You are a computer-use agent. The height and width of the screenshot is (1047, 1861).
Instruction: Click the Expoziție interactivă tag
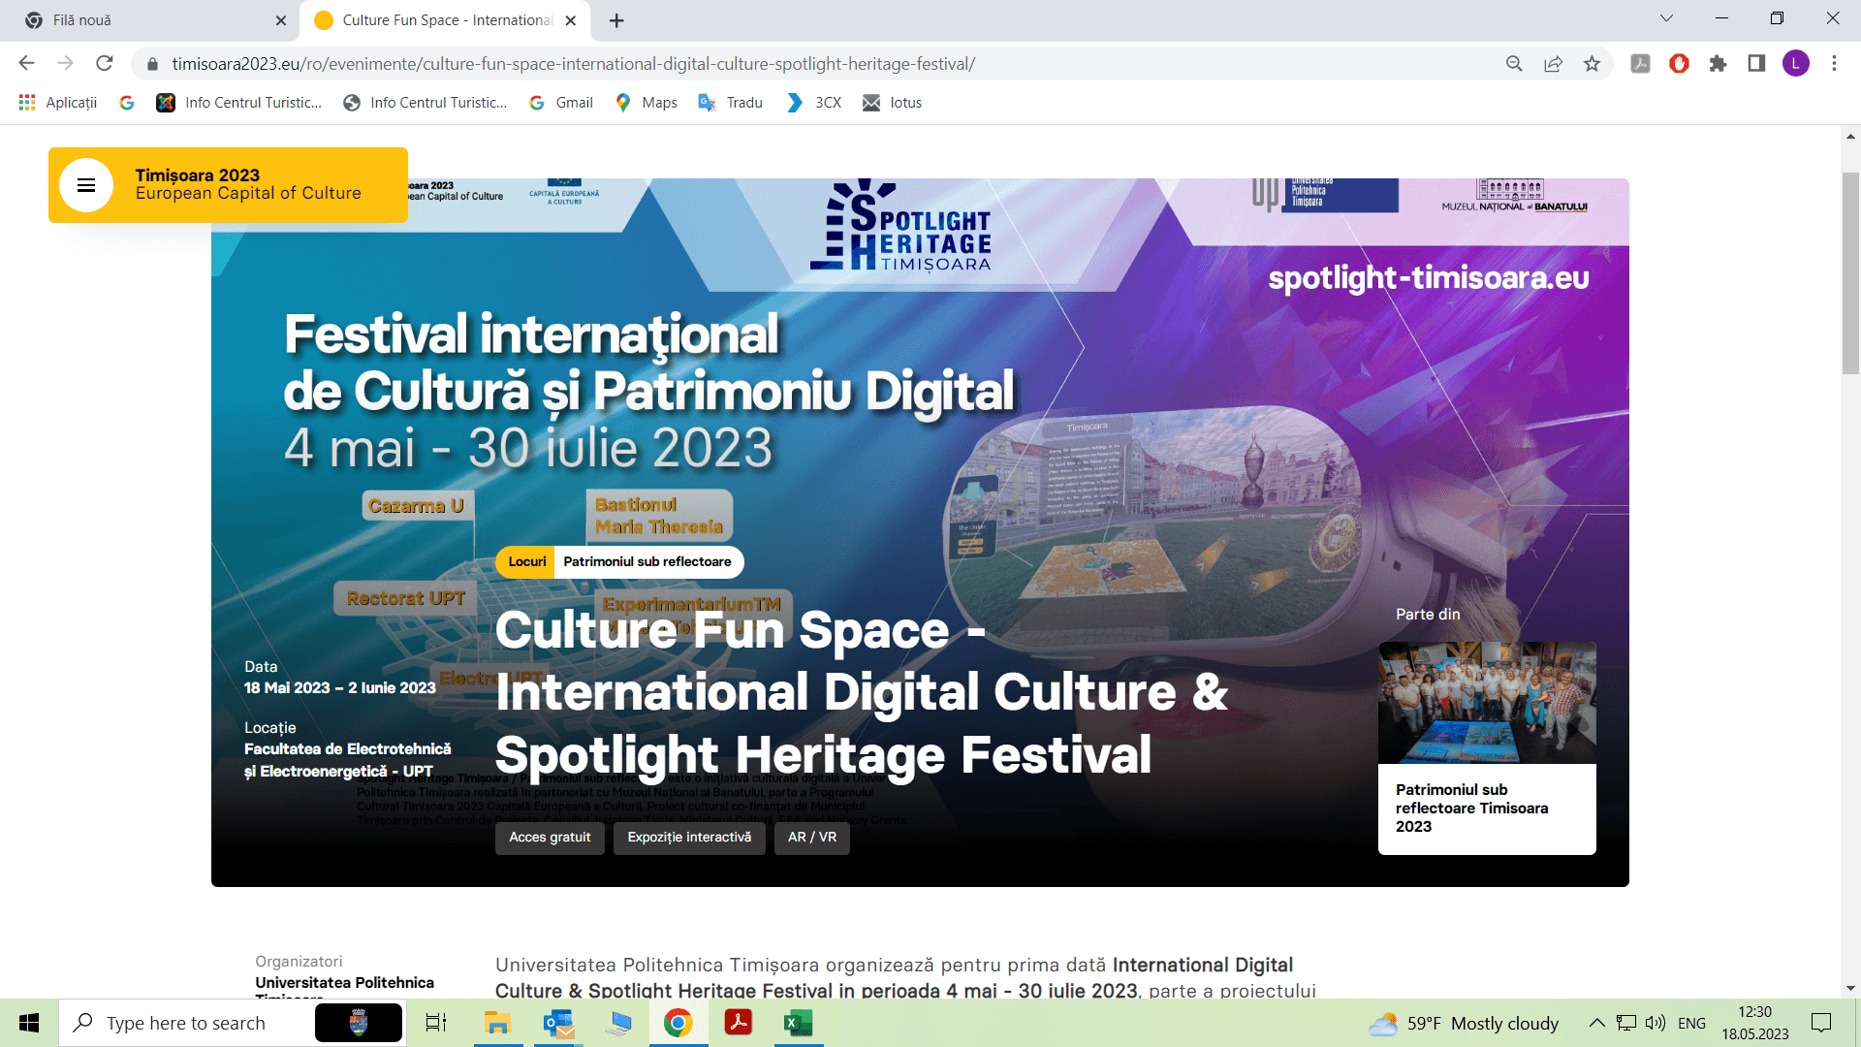tap(689, 838)
